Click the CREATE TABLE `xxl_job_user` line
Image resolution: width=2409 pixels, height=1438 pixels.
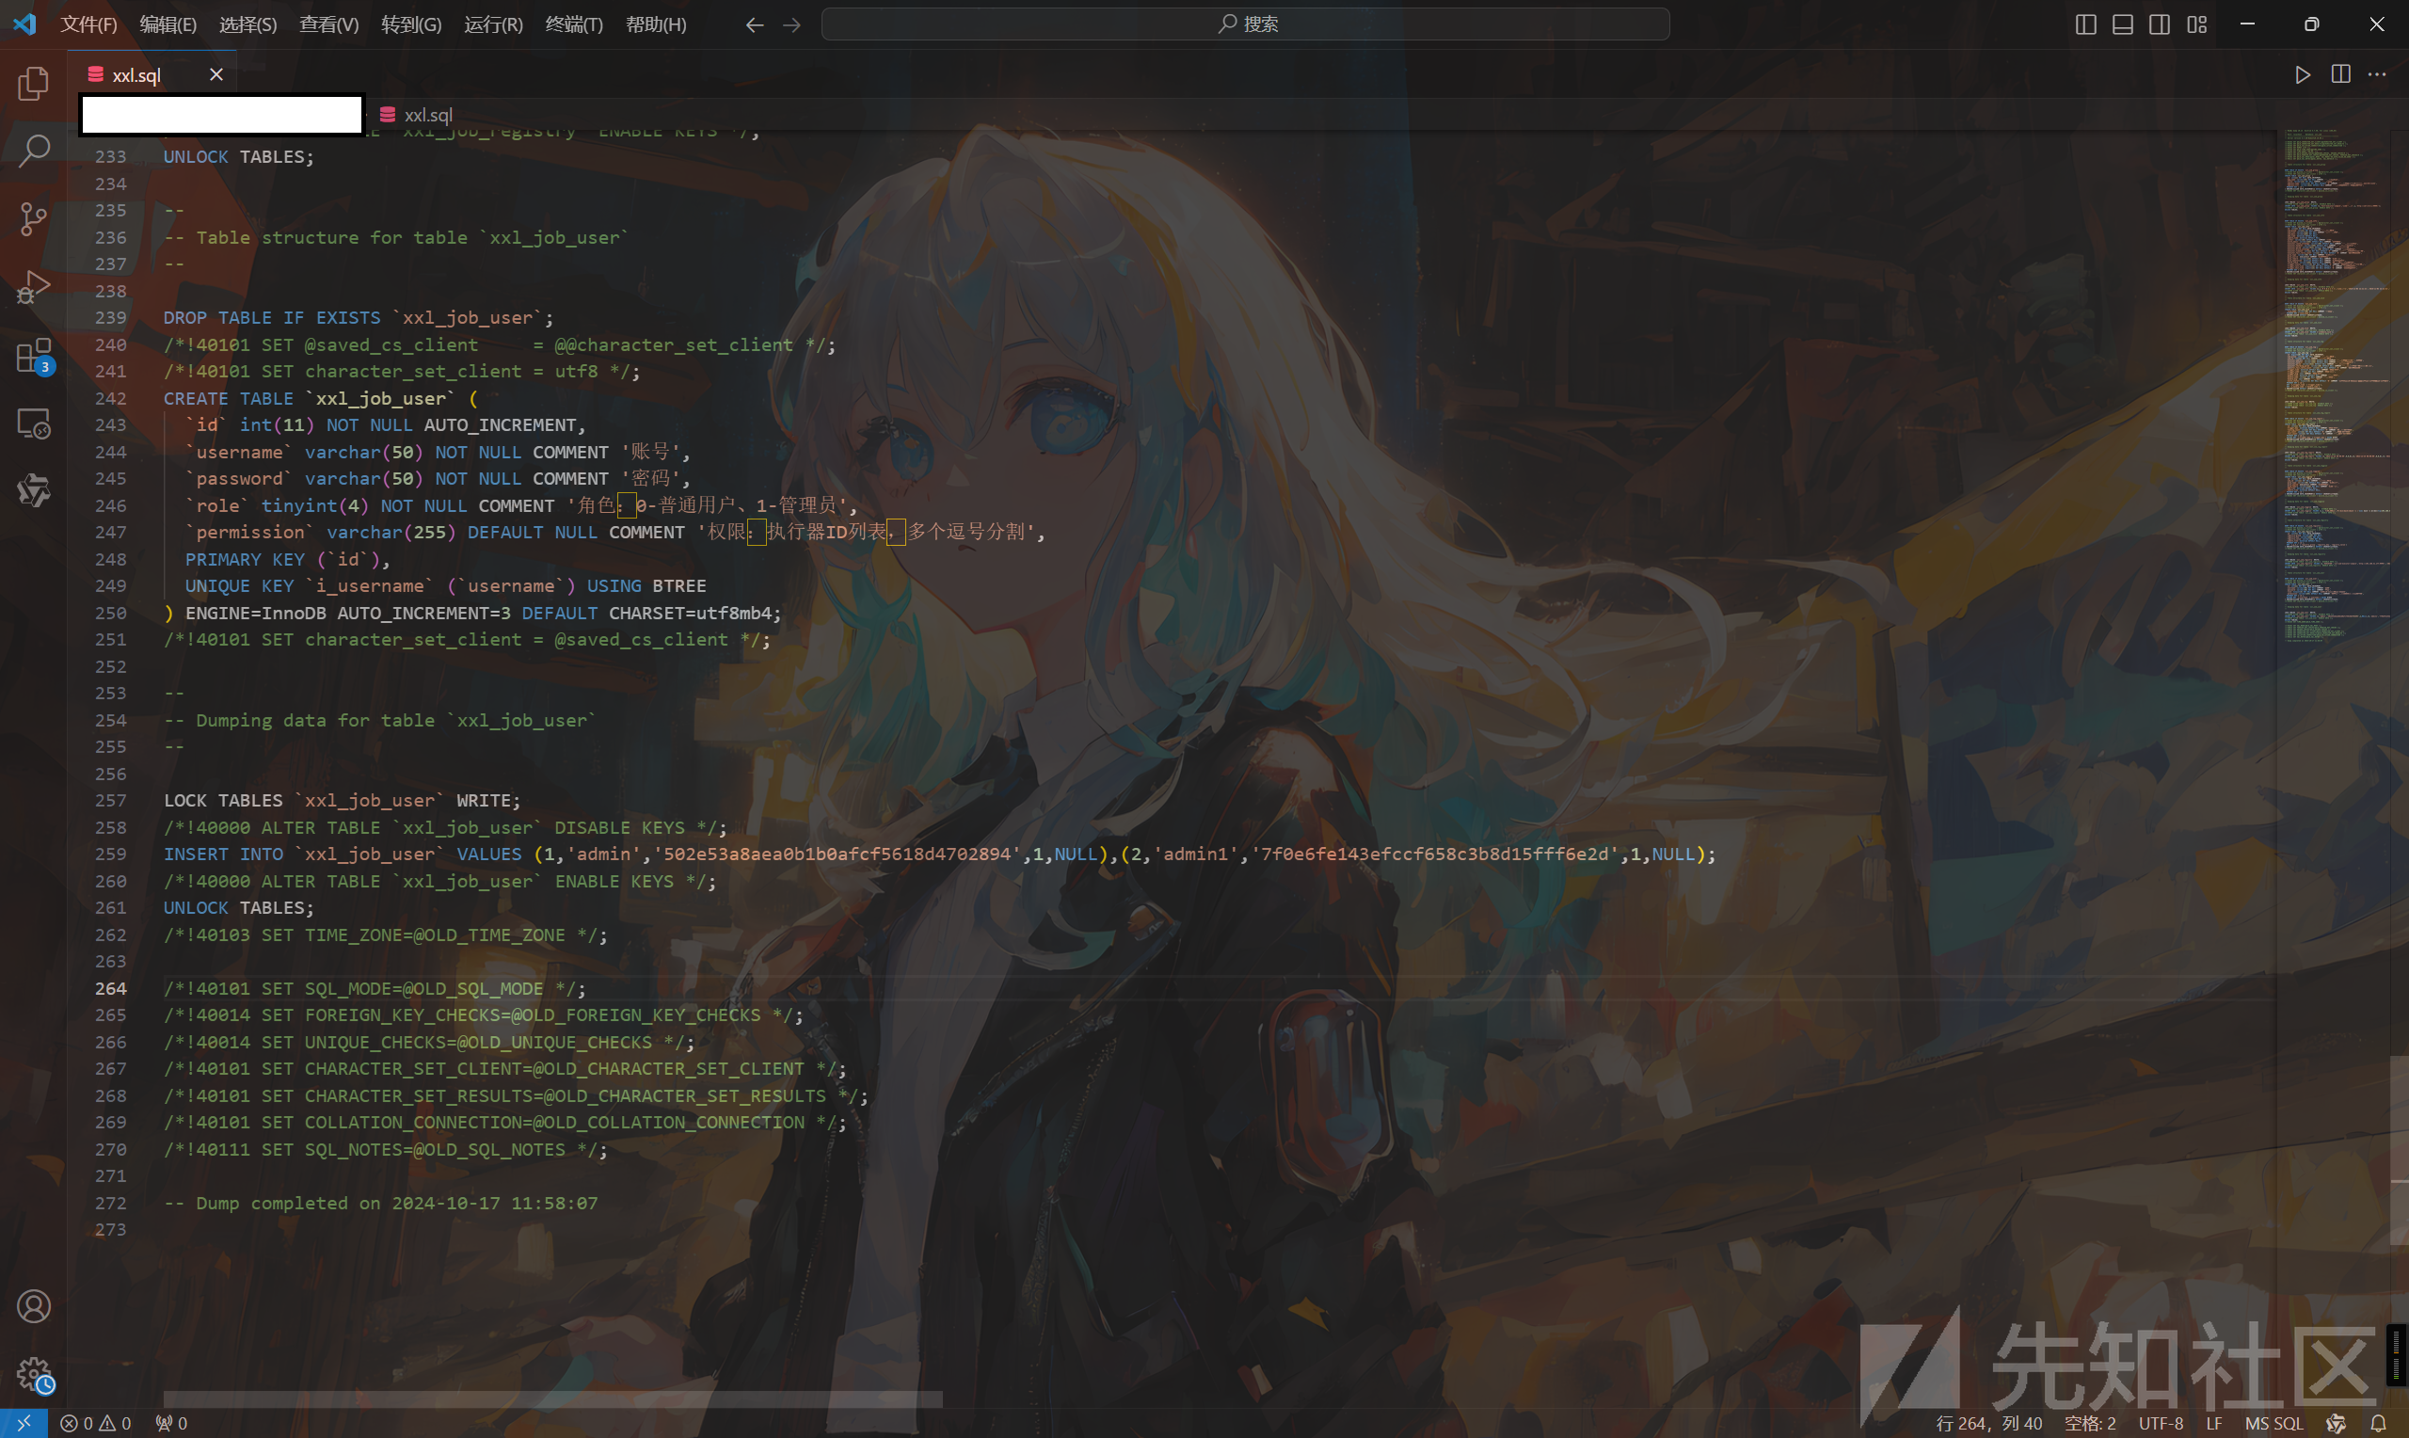[x=321, y=398]
